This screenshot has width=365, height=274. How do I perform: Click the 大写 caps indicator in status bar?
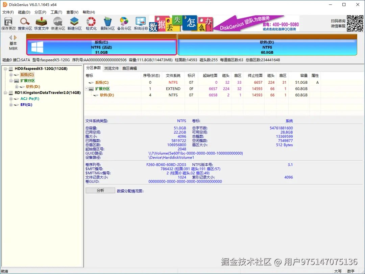[338, 271]
